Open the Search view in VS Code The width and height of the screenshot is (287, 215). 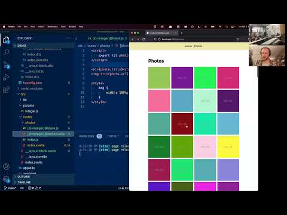tap(7, 52)
